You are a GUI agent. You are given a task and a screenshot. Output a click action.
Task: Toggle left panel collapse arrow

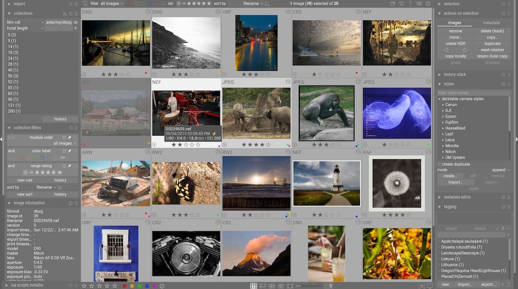1,139
